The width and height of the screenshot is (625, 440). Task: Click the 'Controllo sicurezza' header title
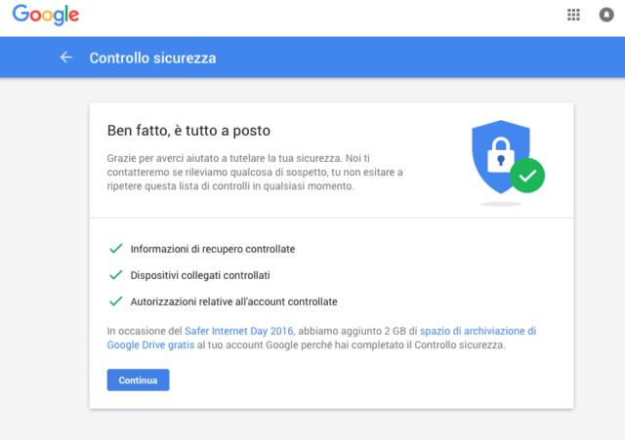pyautogui.click(x=152, y=58)
